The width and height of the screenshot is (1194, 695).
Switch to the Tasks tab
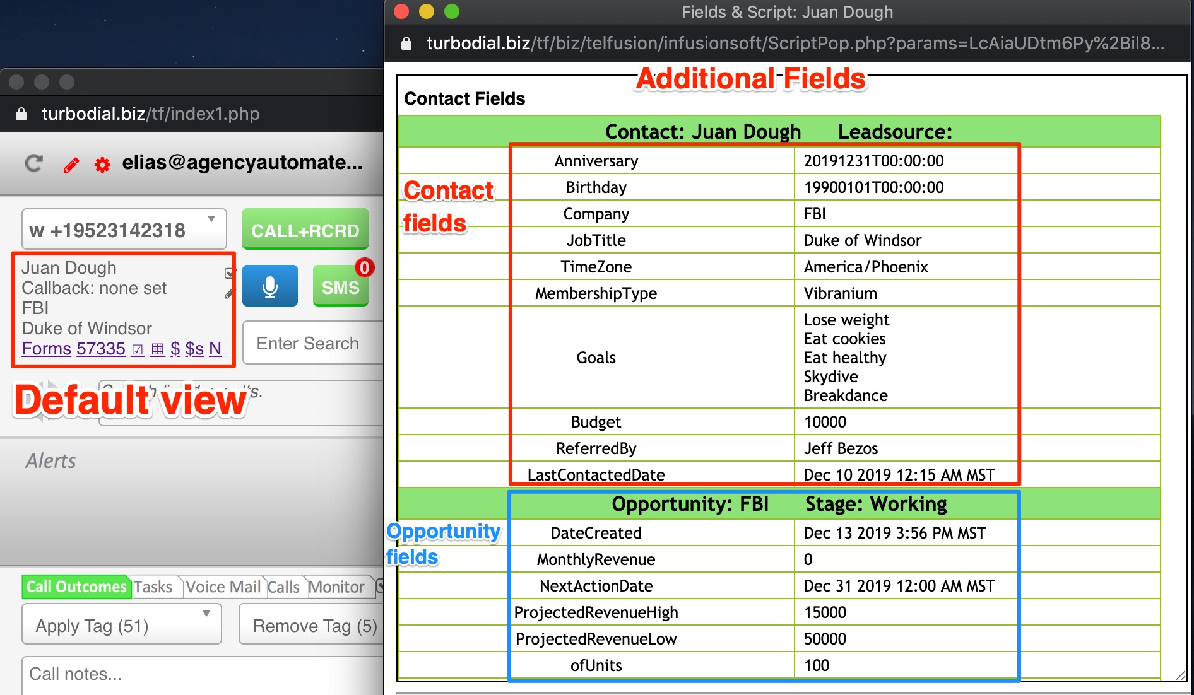(153, 587)
